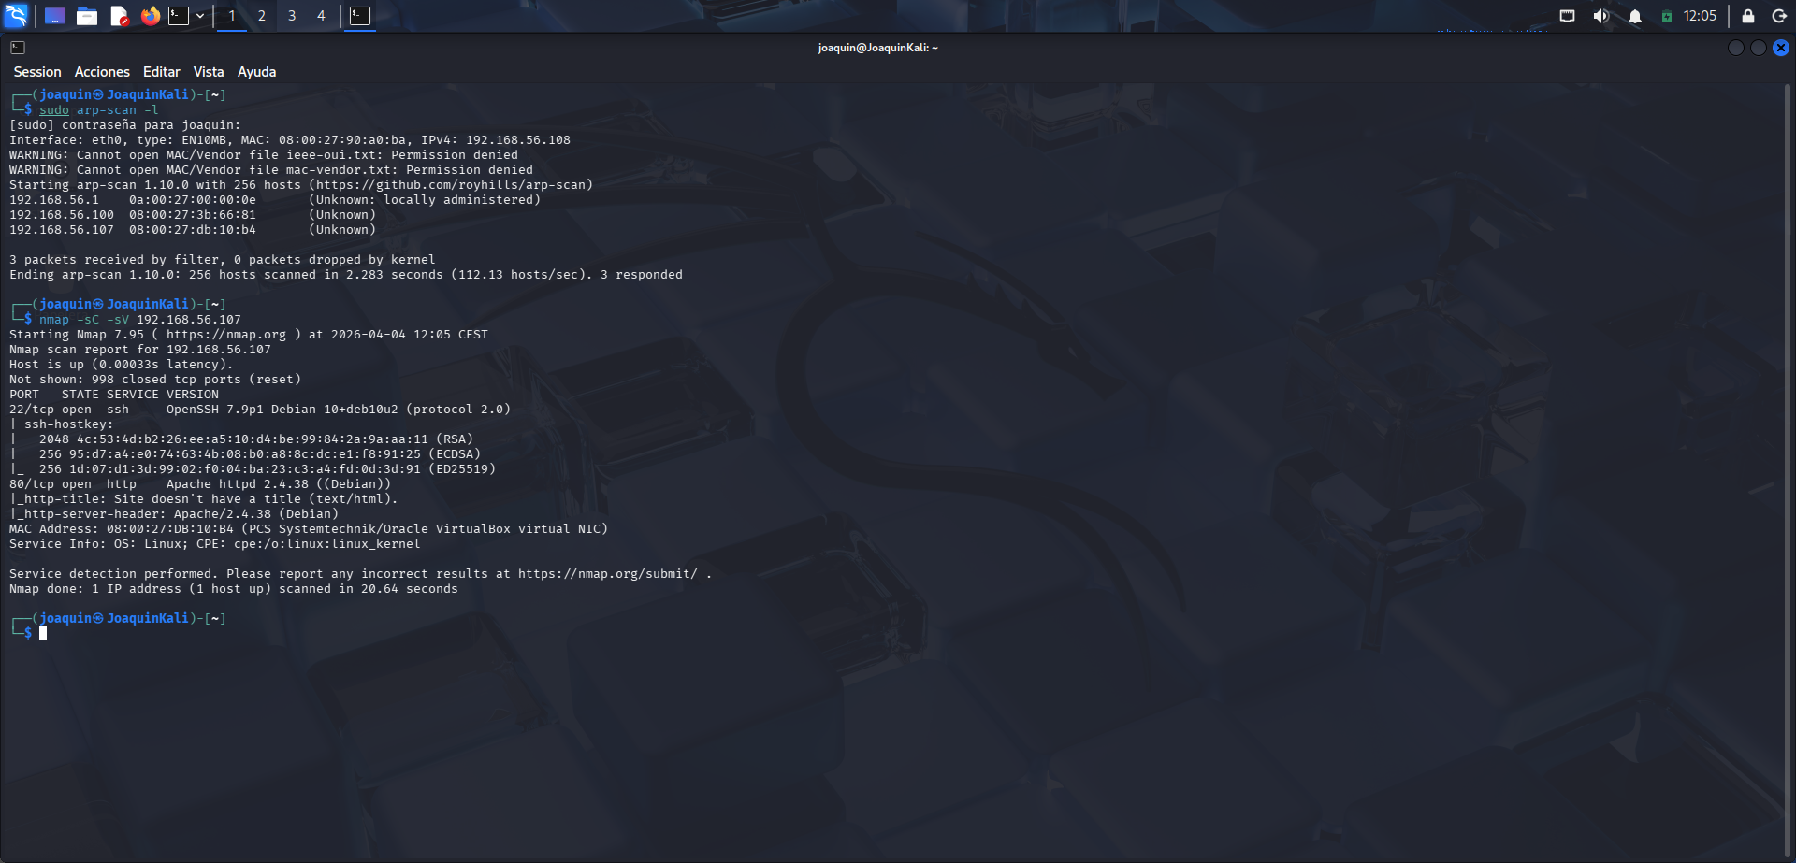Click the logout icon in the tray
Image resolution: width=1796 pixels, height=863 pixels.
pyautogui.click(x=1779, y=16)
